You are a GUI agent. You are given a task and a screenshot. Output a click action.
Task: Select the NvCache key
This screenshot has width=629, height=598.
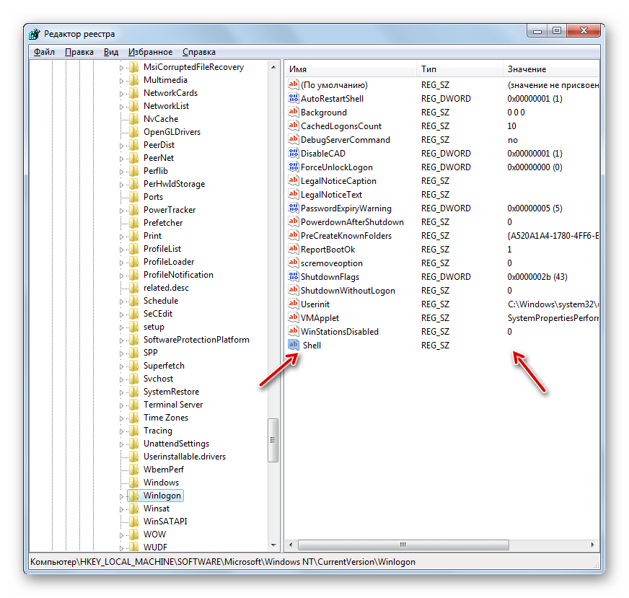[161, 119]
